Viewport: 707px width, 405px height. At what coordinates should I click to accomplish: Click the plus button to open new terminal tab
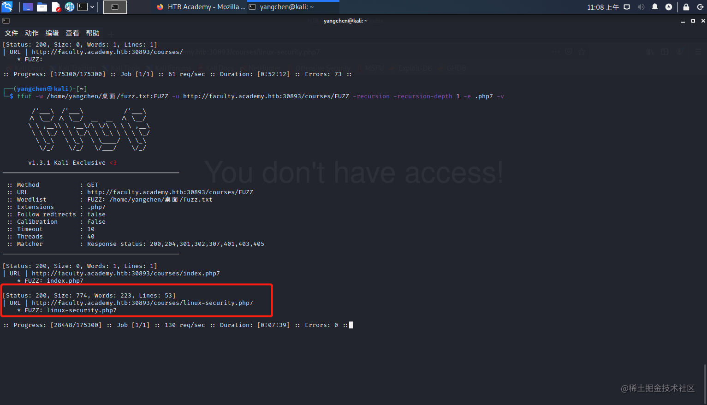[111, 34]
